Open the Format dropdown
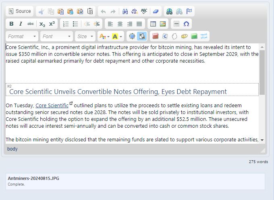 click(22, 36)
